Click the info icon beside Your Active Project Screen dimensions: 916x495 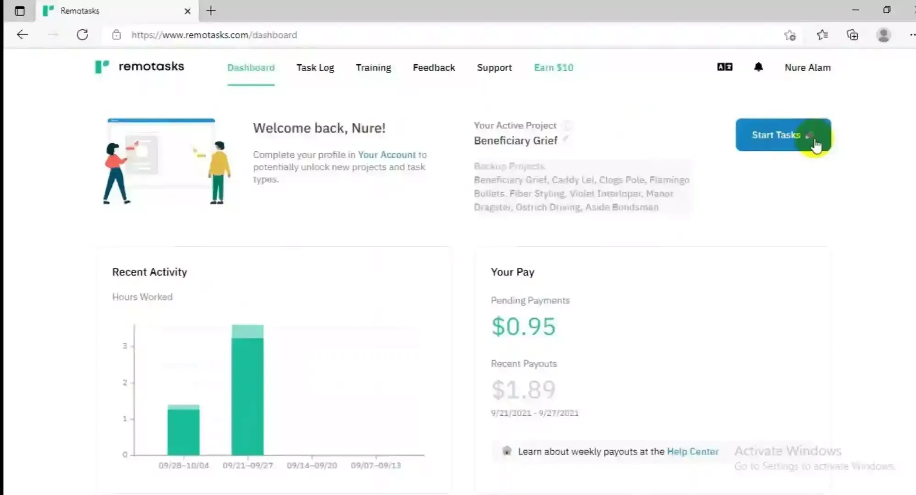[568, 125]
